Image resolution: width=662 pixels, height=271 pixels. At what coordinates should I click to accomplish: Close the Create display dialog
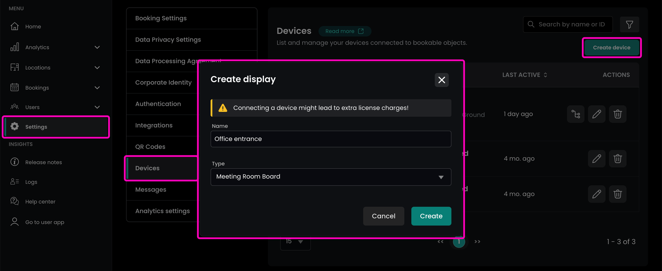[x=442, y=80]
